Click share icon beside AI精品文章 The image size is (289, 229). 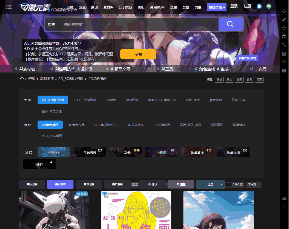point(107,69)
